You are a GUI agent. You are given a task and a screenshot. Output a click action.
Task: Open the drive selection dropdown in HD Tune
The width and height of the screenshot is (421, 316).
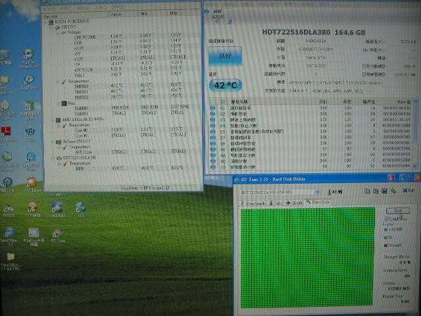[317, 192]
